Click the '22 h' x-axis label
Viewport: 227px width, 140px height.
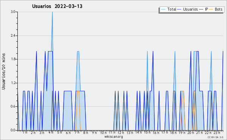pos(208,132)
